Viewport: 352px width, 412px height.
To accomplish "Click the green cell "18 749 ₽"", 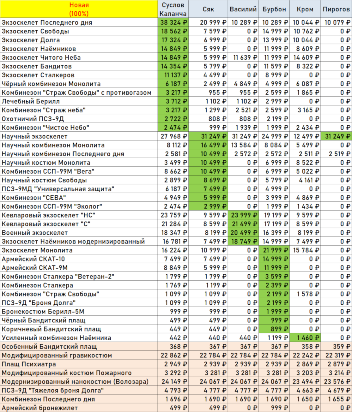I will point(243,242).
